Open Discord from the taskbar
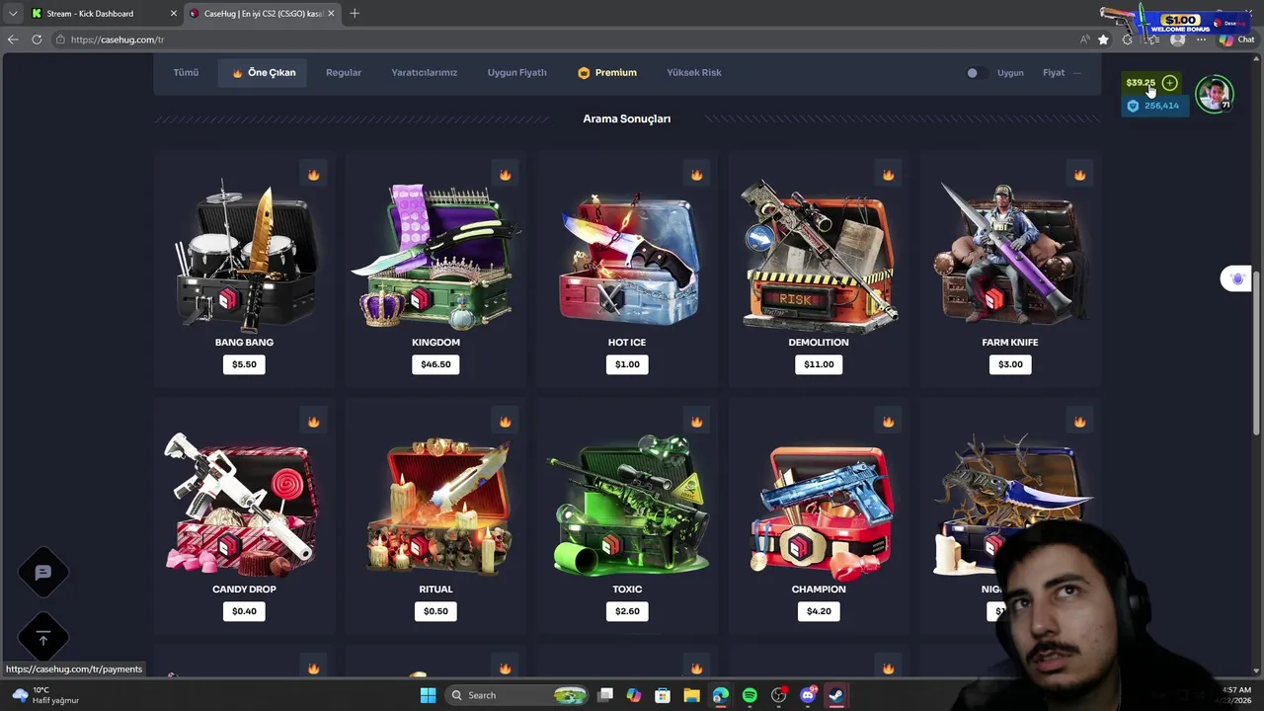Viewport: 1264px width, 711px height. point(807,695)
